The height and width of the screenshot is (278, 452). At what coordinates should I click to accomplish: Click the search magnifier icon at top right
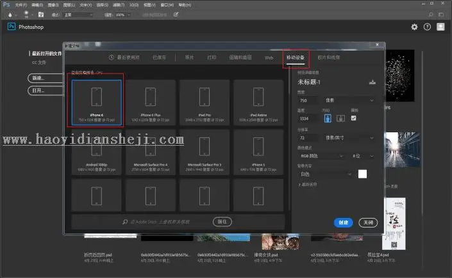431,14
